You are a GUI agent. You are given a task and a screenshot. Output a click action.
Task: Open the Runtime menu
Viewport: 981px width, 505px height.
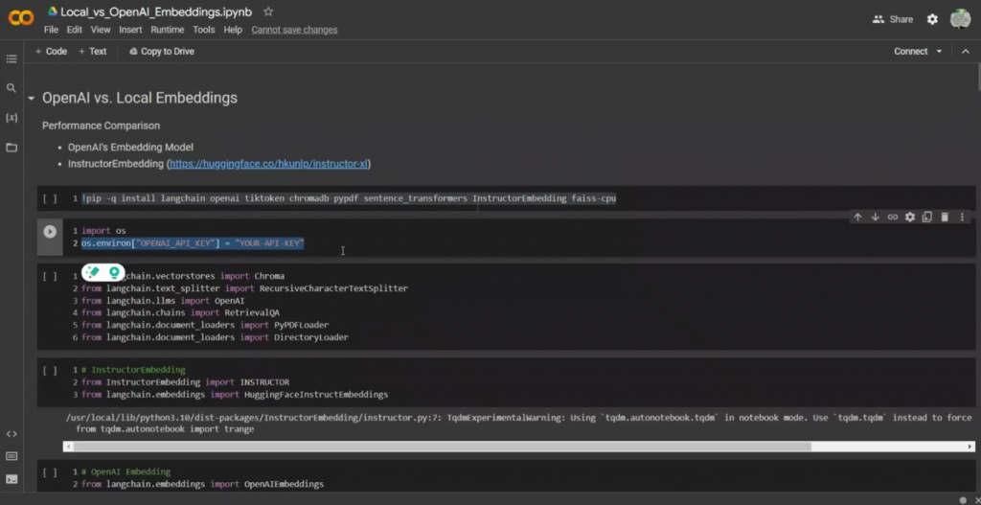[167, 30]
